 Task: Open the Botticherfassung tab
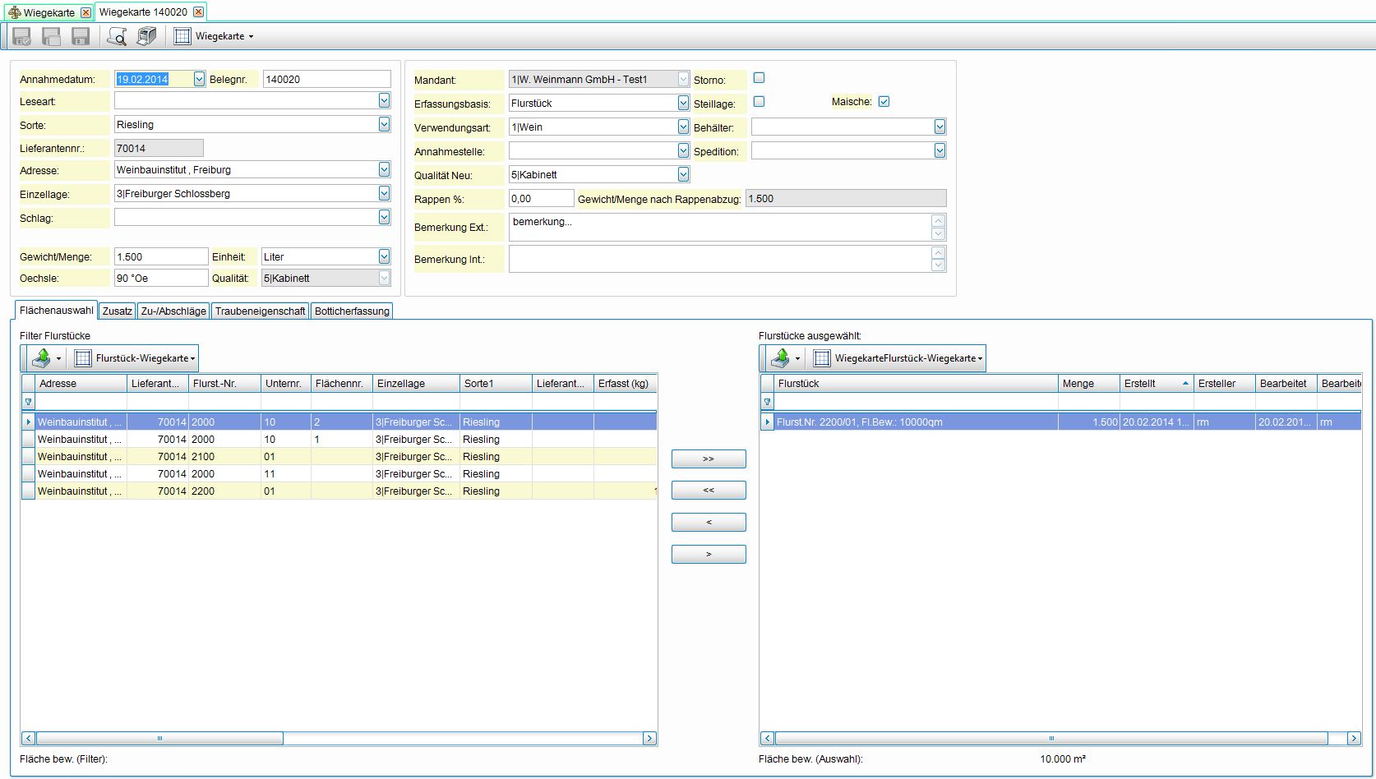352,311
